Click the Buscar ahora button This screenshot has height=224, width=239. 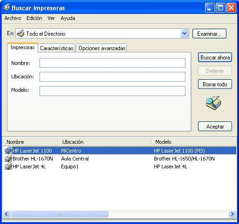215,58
